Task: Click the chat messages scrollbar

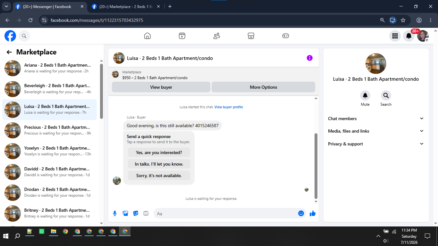Action: 316,166
